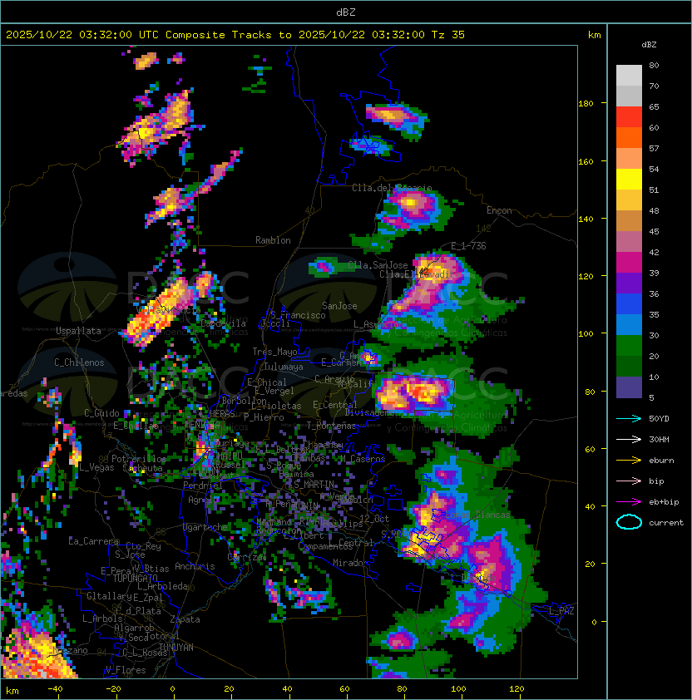The image size is (692, 700).
Task: Click the 'E_1-736' map label
Action: point(468,246)
